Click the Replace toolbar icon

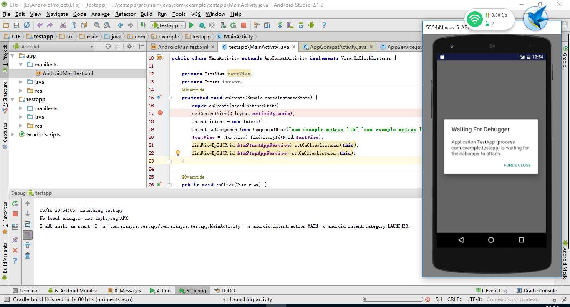(x=107, y=25)
